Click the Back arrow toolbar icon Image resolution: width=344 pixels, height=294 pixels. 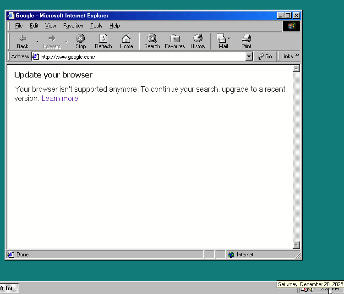click(x=22, y=39)
